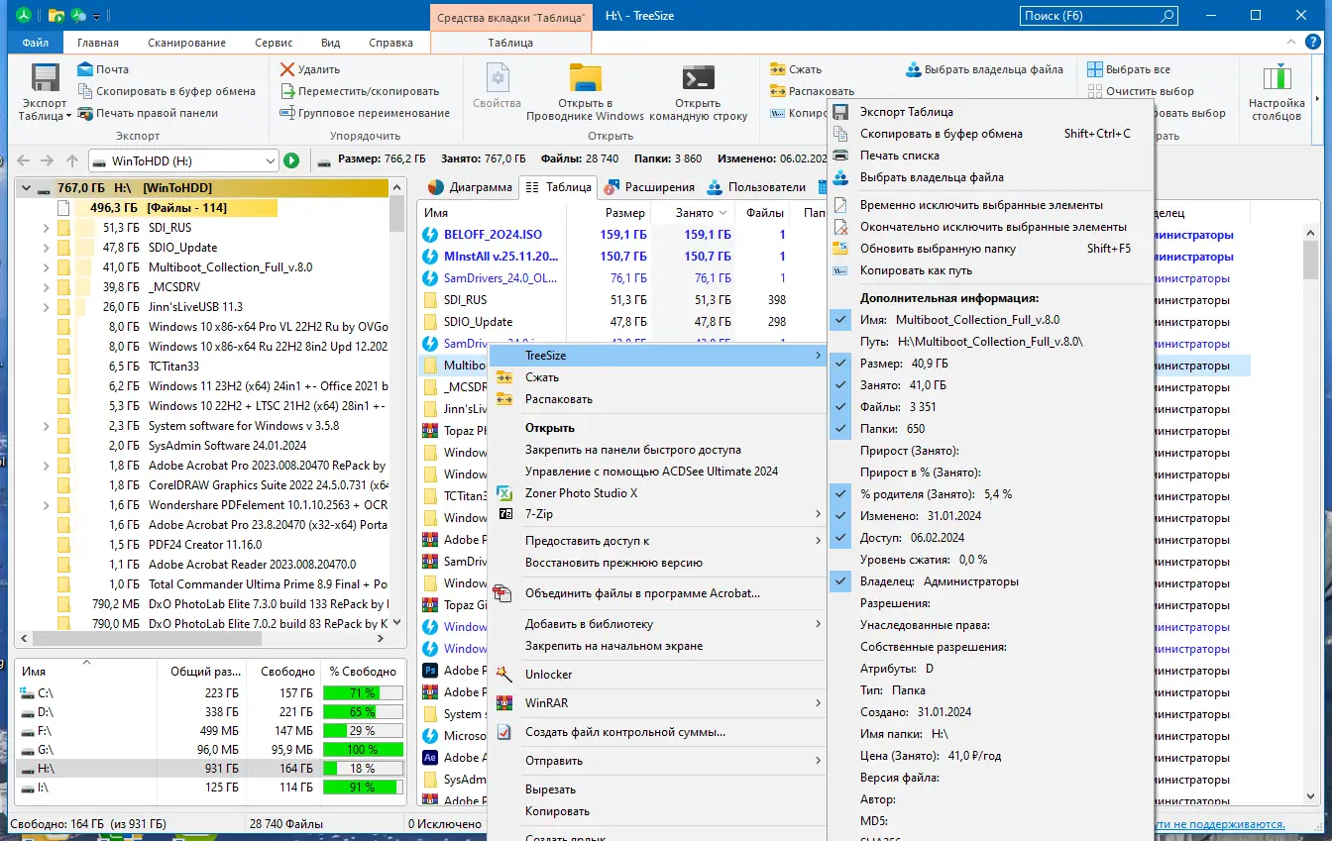Viewport: 1332px width, 841px height.
Task: Collapse the H:\ [WinToHDD] root node
Action: tap(25, 188)
